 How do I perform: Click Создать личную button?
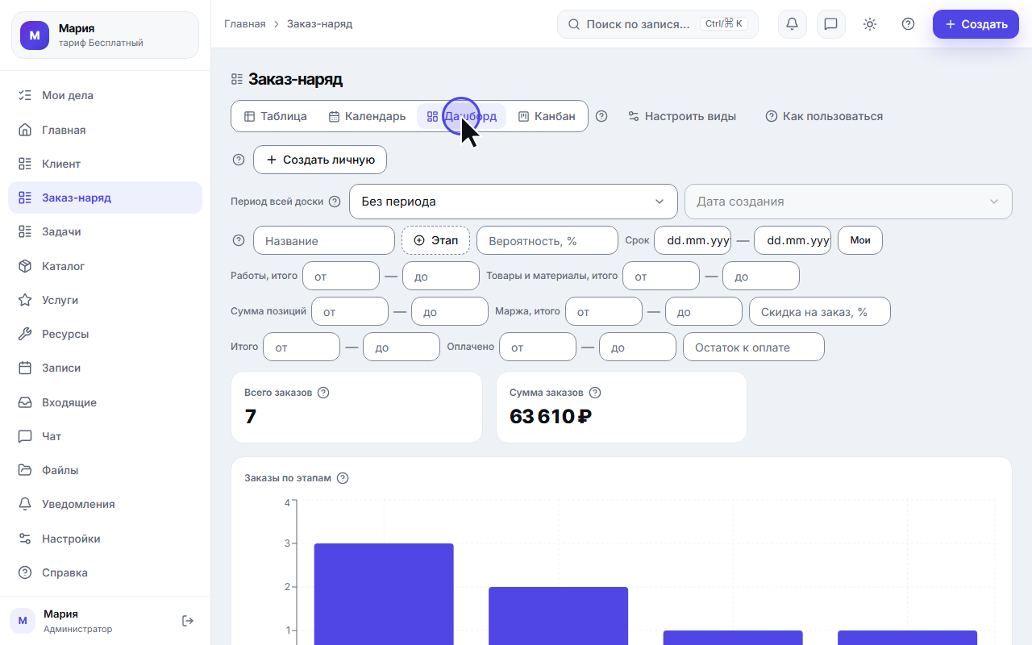[x=320, y=160]
